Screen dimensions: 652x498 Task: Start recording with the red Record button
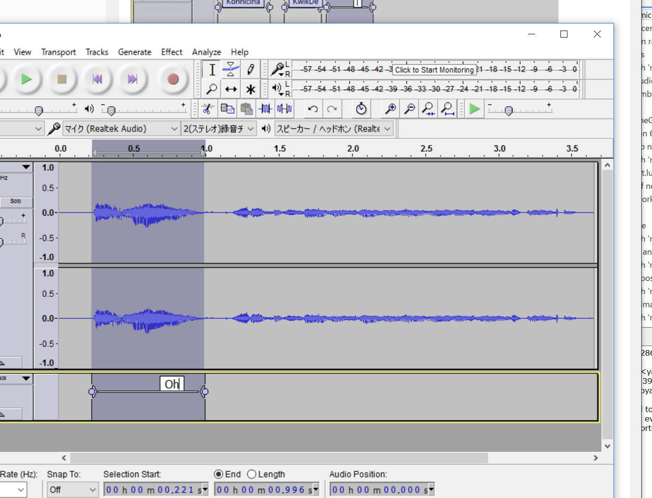[x=173, y=79]
